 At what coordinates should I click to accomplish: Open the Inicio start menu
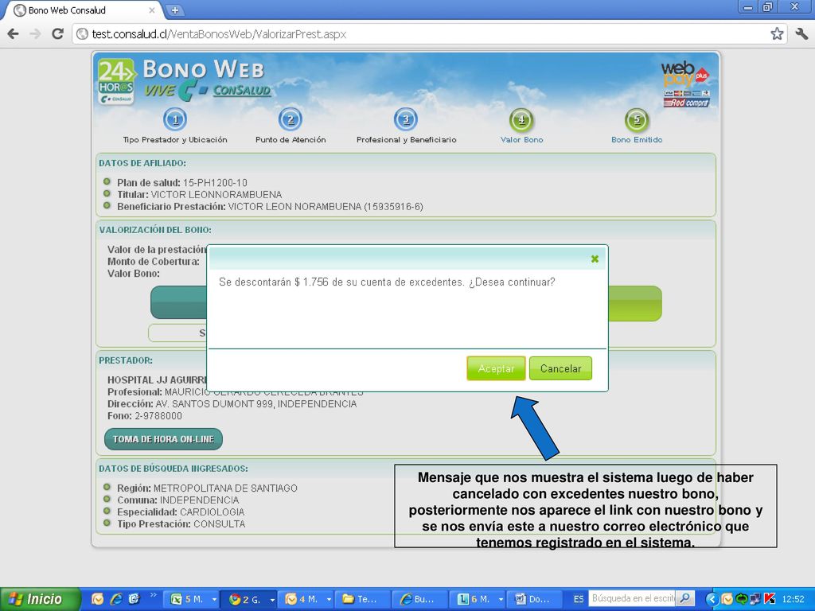pyautogui.click(x=41, y=599)
